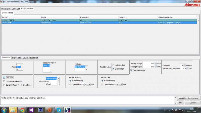Select the Print Condition tab
Screen dimensions: 201x113
27,9
